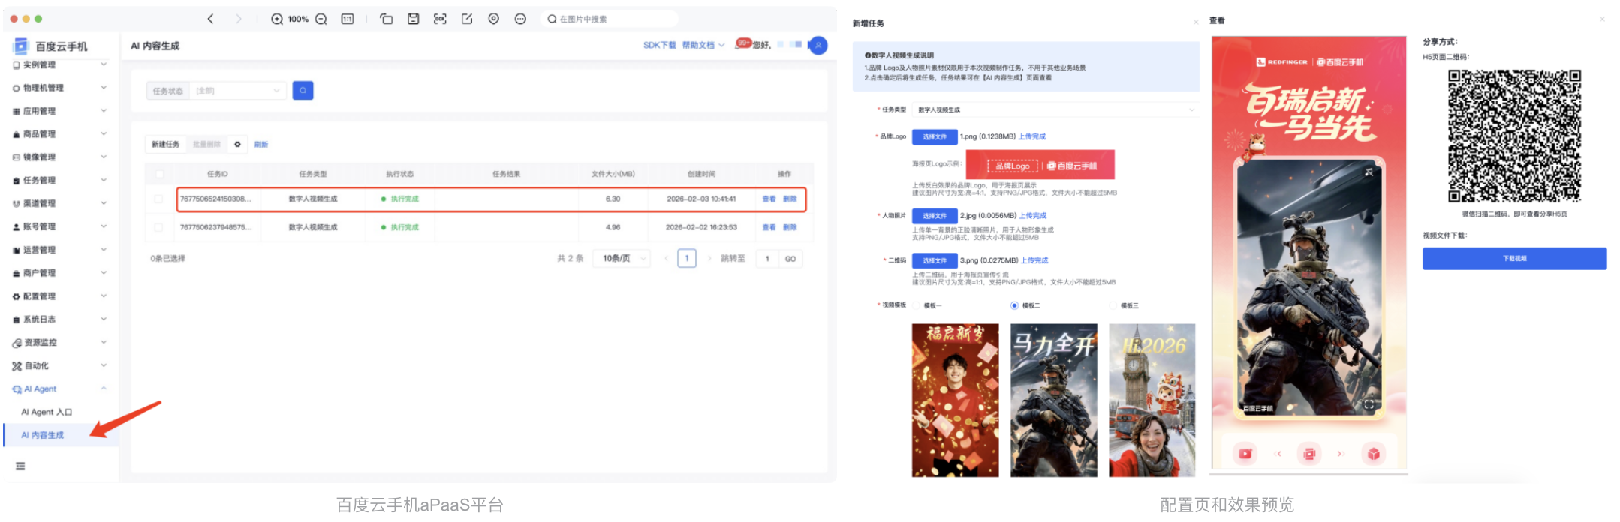Toggle the select-all checkbox in table header
Screen dimensions: 1620x522
(159, 174)
